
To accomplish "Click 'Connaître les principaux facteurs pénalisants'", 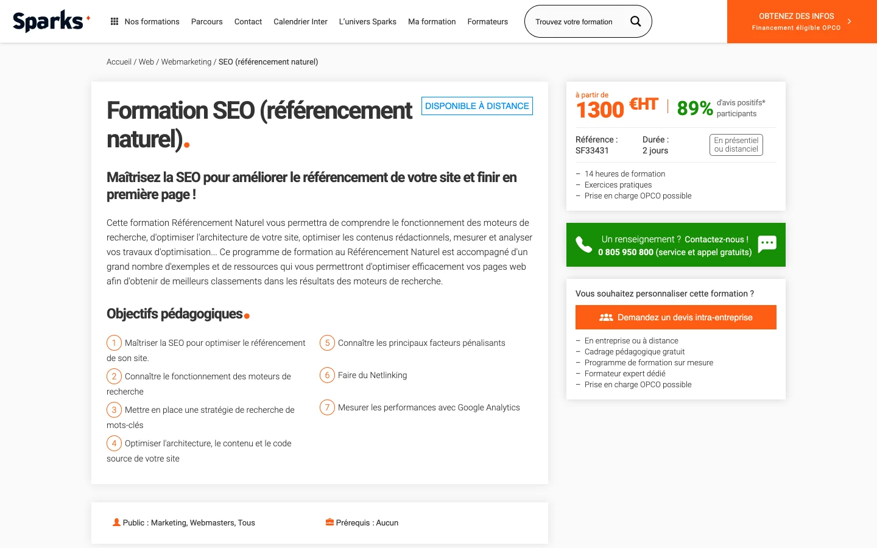I will tap(421, 343).
